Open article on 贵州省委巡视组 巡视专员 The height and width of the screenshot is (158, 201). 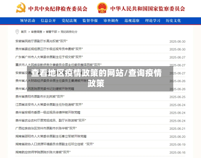coord(49,49)
